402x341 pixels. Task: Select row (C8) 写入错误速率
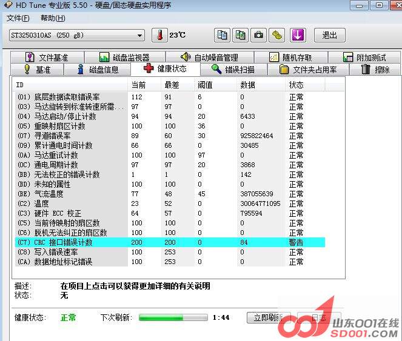170,252
